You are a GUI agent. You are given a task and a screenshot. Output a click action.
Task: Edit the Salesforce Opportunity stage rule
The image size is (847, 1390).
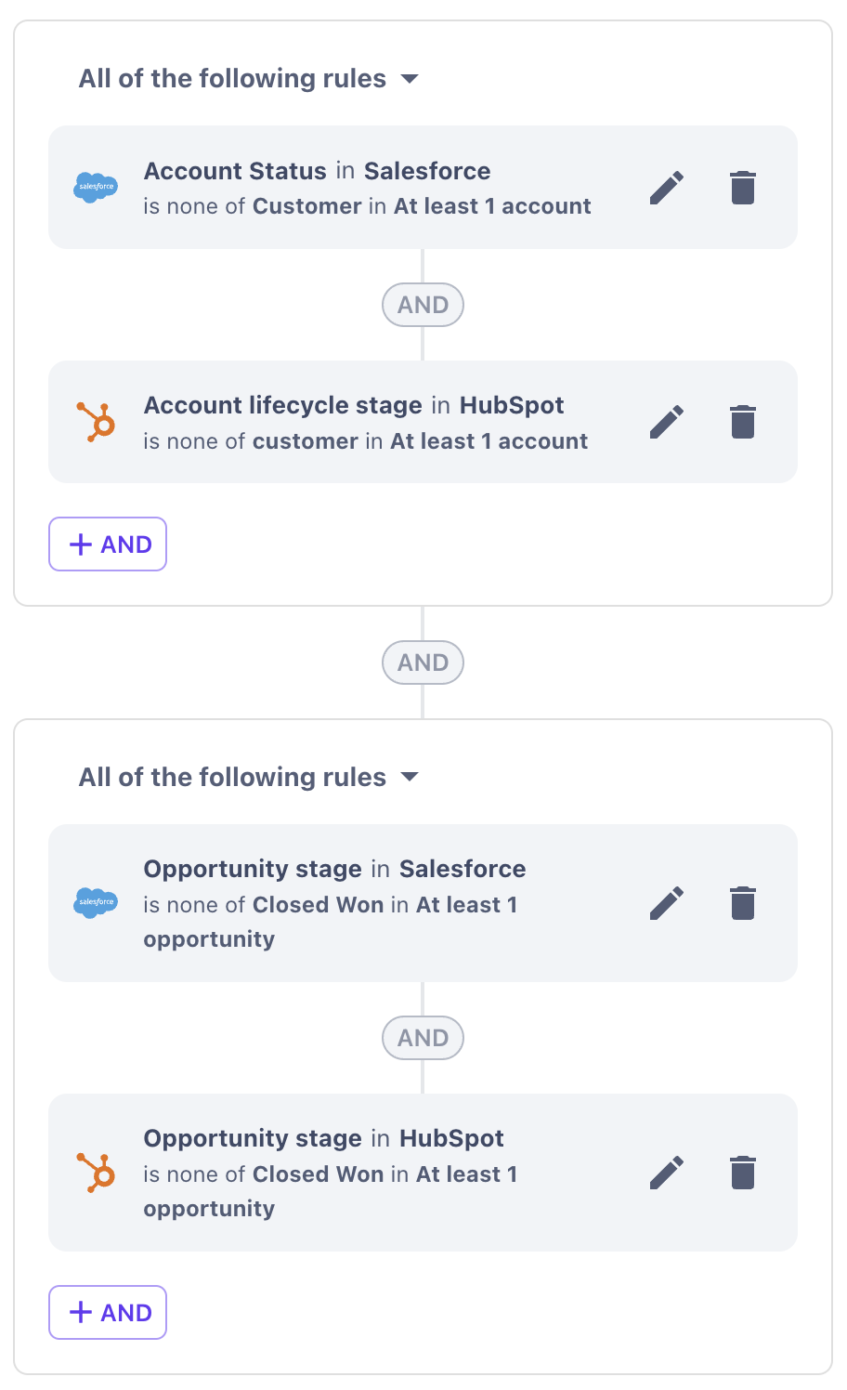pyautogui.click(x=667, y=903)
